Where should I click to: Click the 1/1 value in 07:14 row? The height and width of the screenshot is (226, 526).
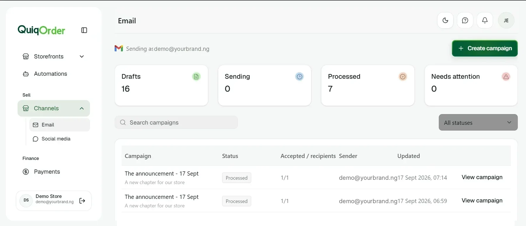(x=285, y=177)
